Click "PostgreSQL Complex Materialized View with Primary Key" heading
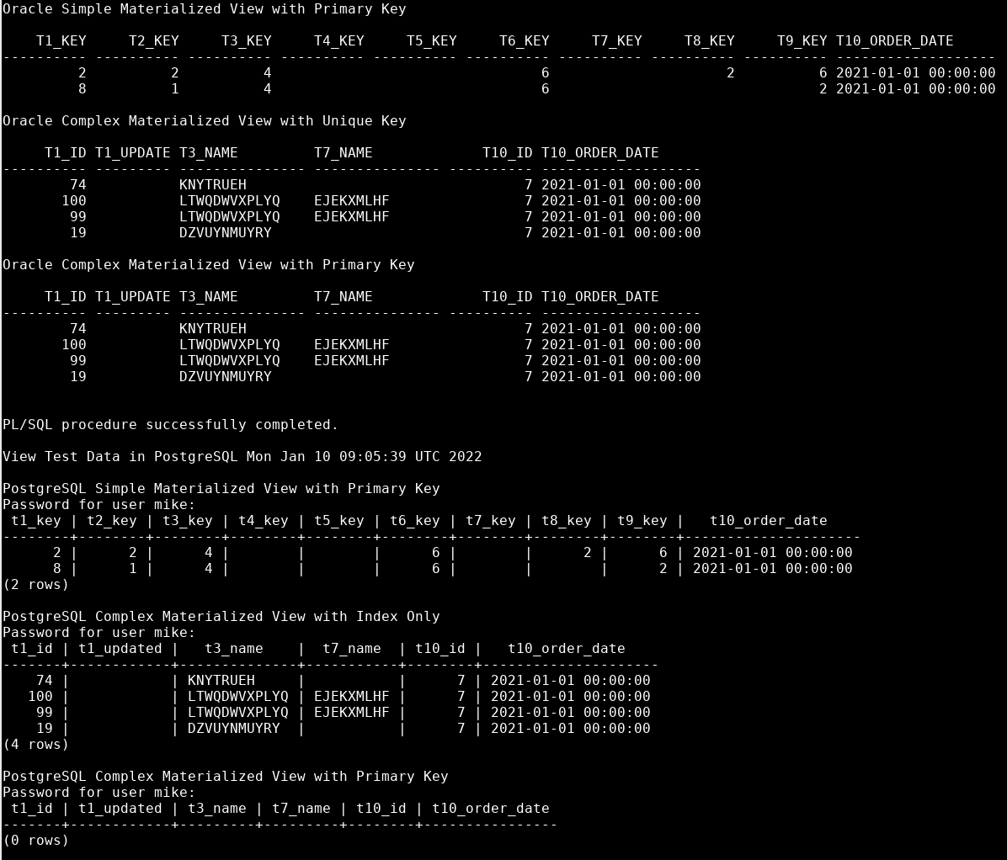 (x=226, y=777)
